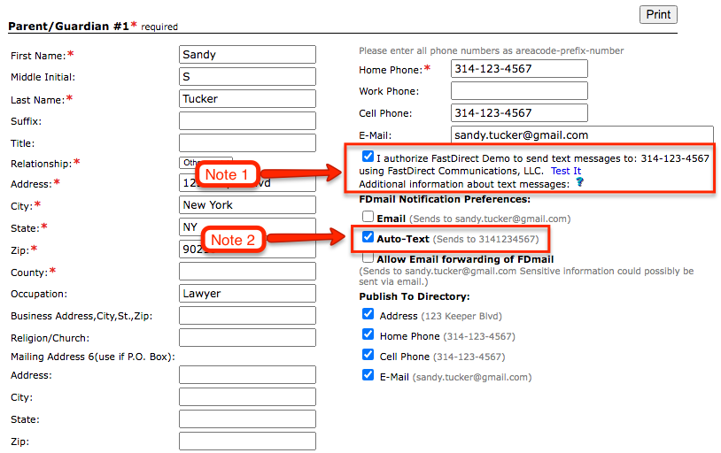Uncheck Publish Address to directory
This screenshot has width=721, height=453.
tap(368, 314)
